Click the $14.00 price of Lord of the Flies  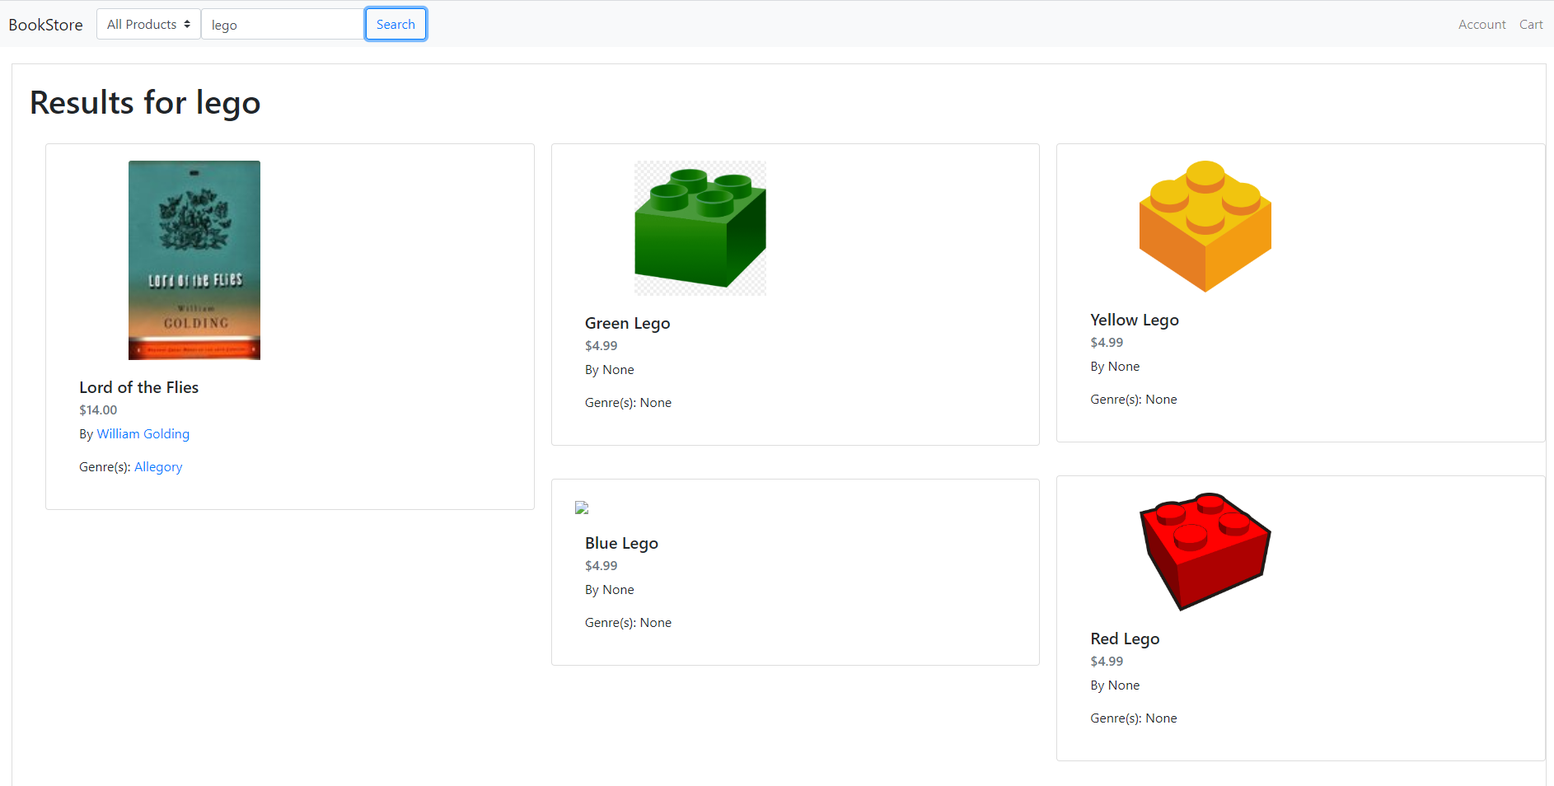[x=98, y=410]
